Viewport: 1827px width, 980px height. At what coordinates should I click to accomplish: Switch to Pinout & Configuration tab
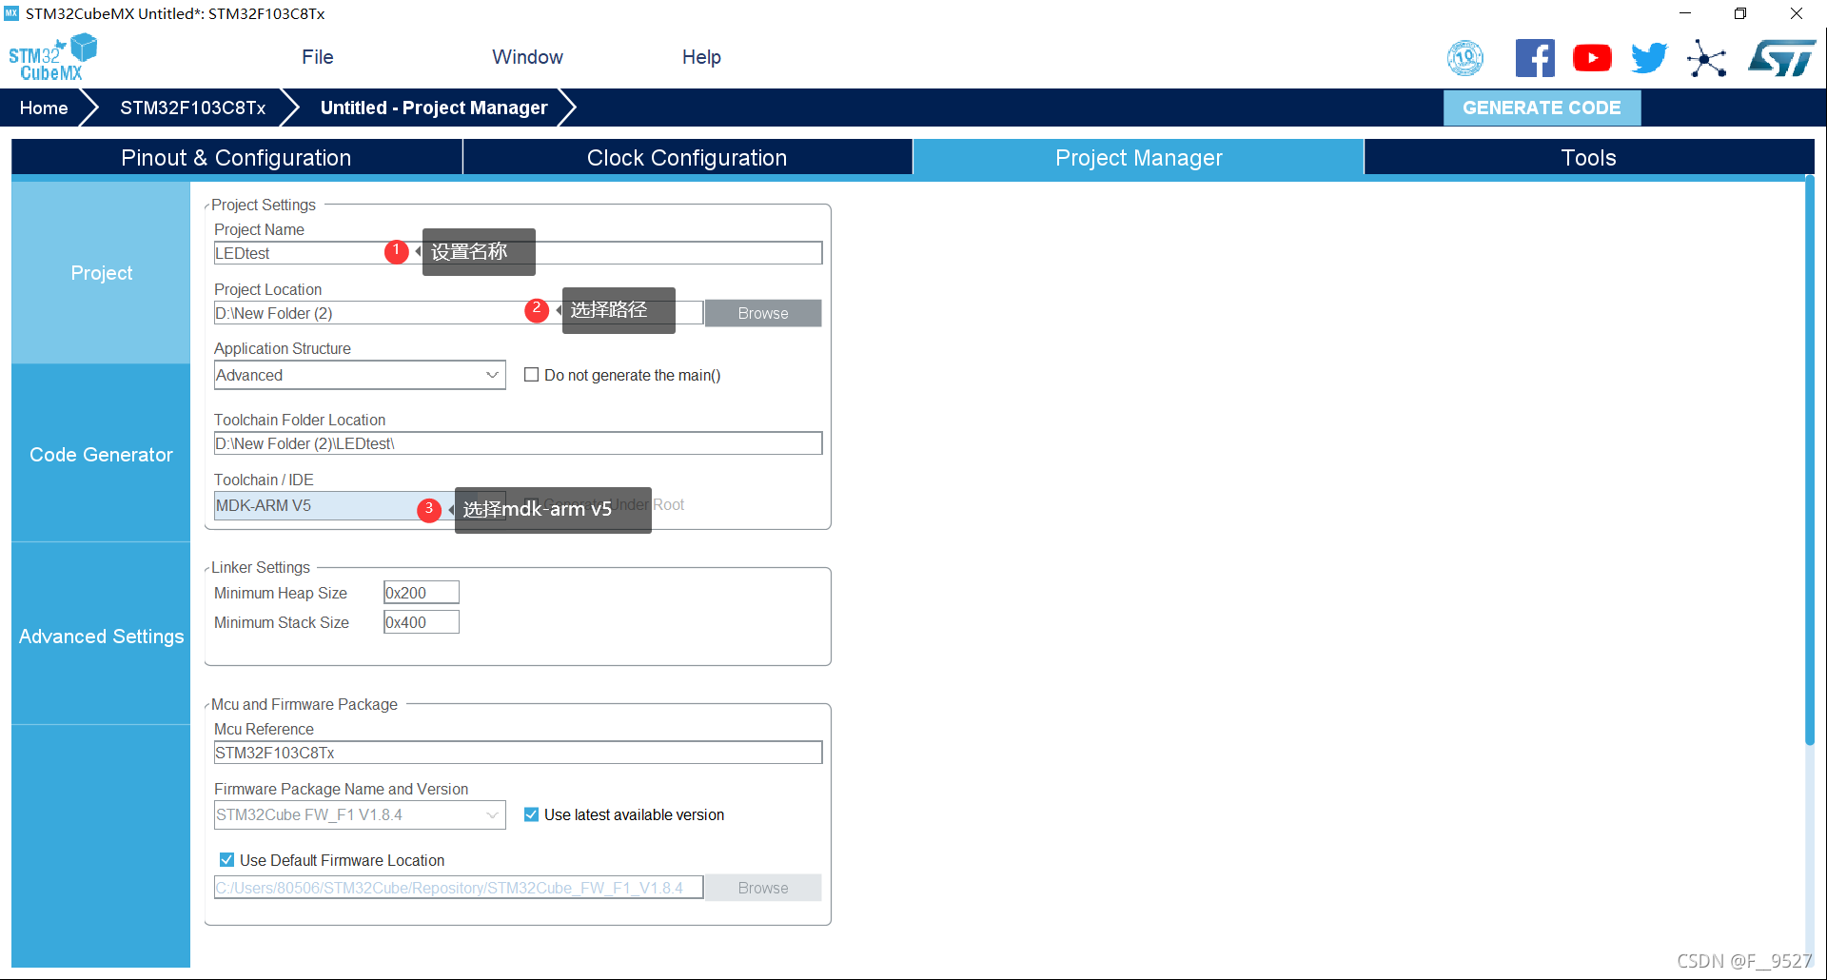[x=236, y=158]
